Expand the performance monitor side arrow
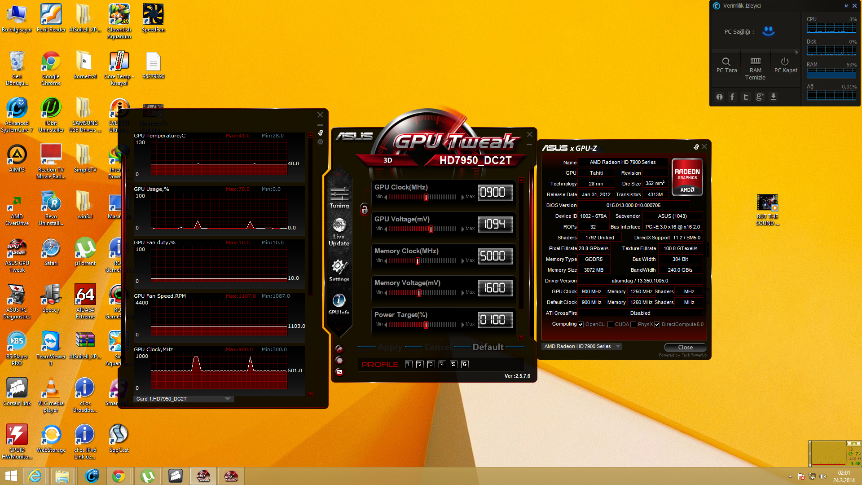The image size is (862, 485). (797, 53)
